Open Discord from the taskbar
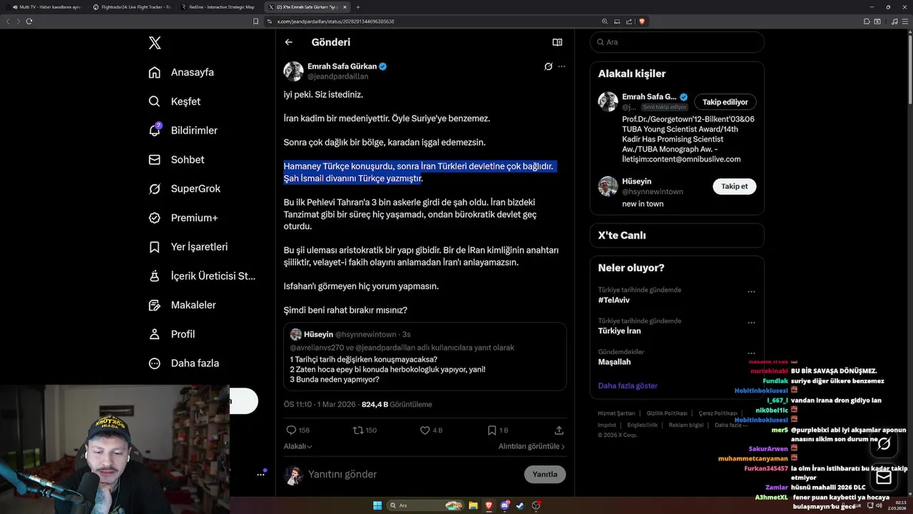 click(505, 505)
